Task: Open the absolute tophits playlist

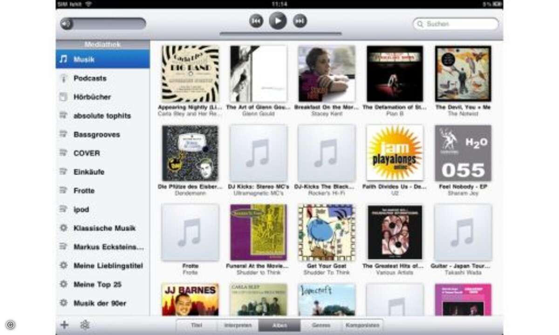Action: 102,115
